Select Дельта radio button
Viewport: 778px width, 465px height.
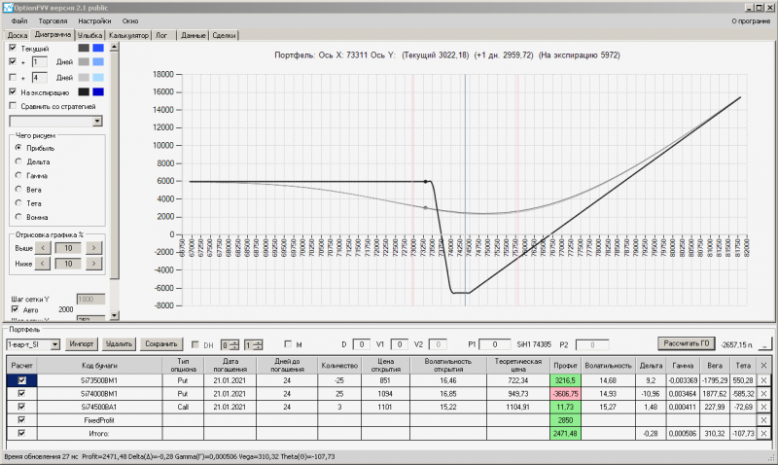pos(18,161)
